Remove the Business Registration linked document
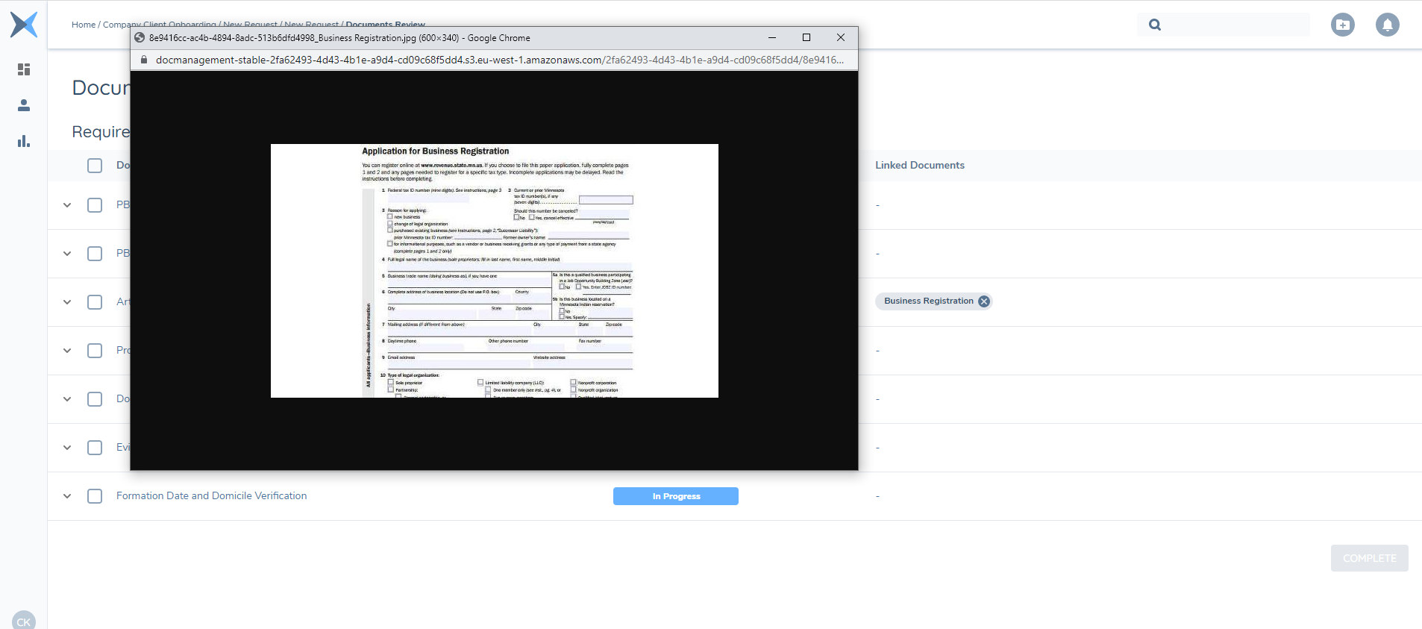This screenshot has height=629, width=1422. pos(984,301)
